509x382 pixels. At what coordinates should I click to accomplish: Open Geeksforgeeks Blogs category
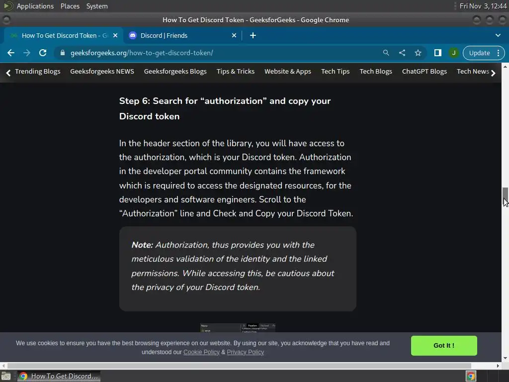coord(175,72)
